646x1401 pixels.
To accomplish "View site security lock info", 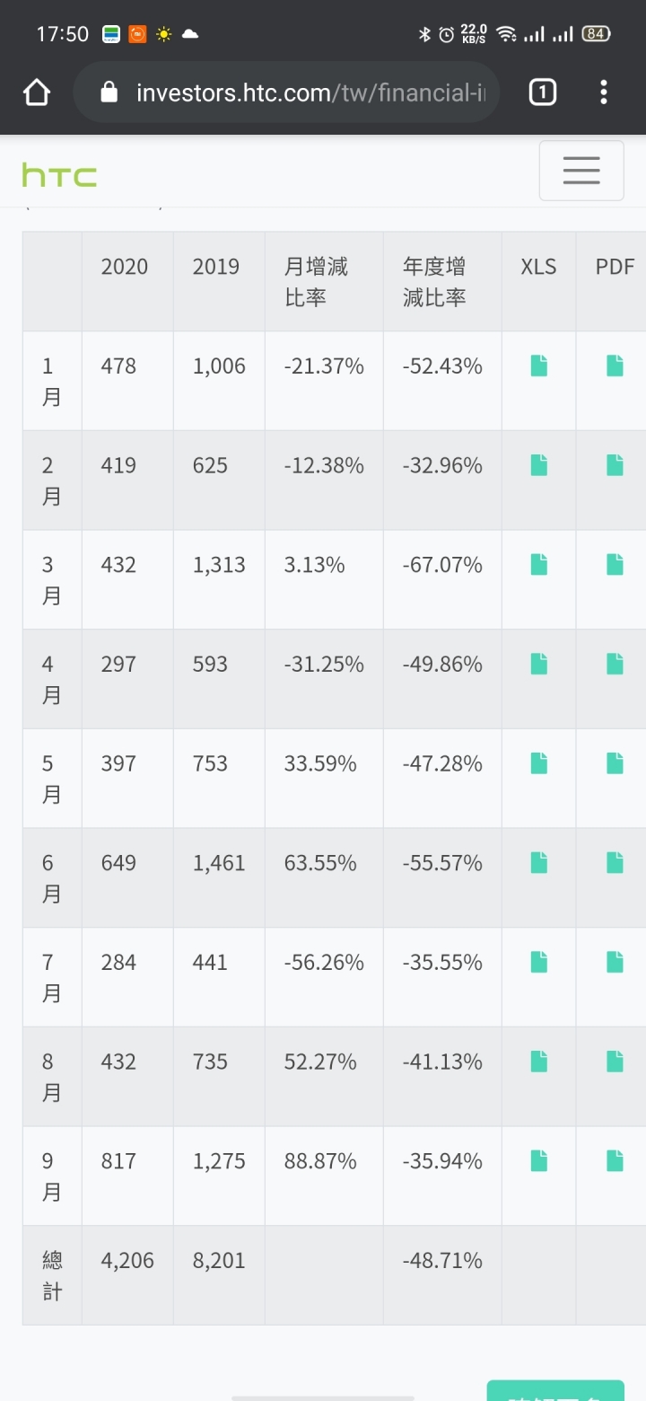I will pyautogui.click(x=109, y=92).
